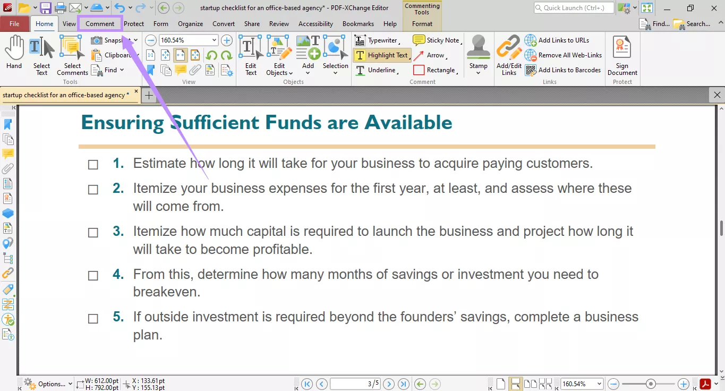Switch to the Organize tab
This screenshot has height=391, width=725.
[x=190, y=24]
